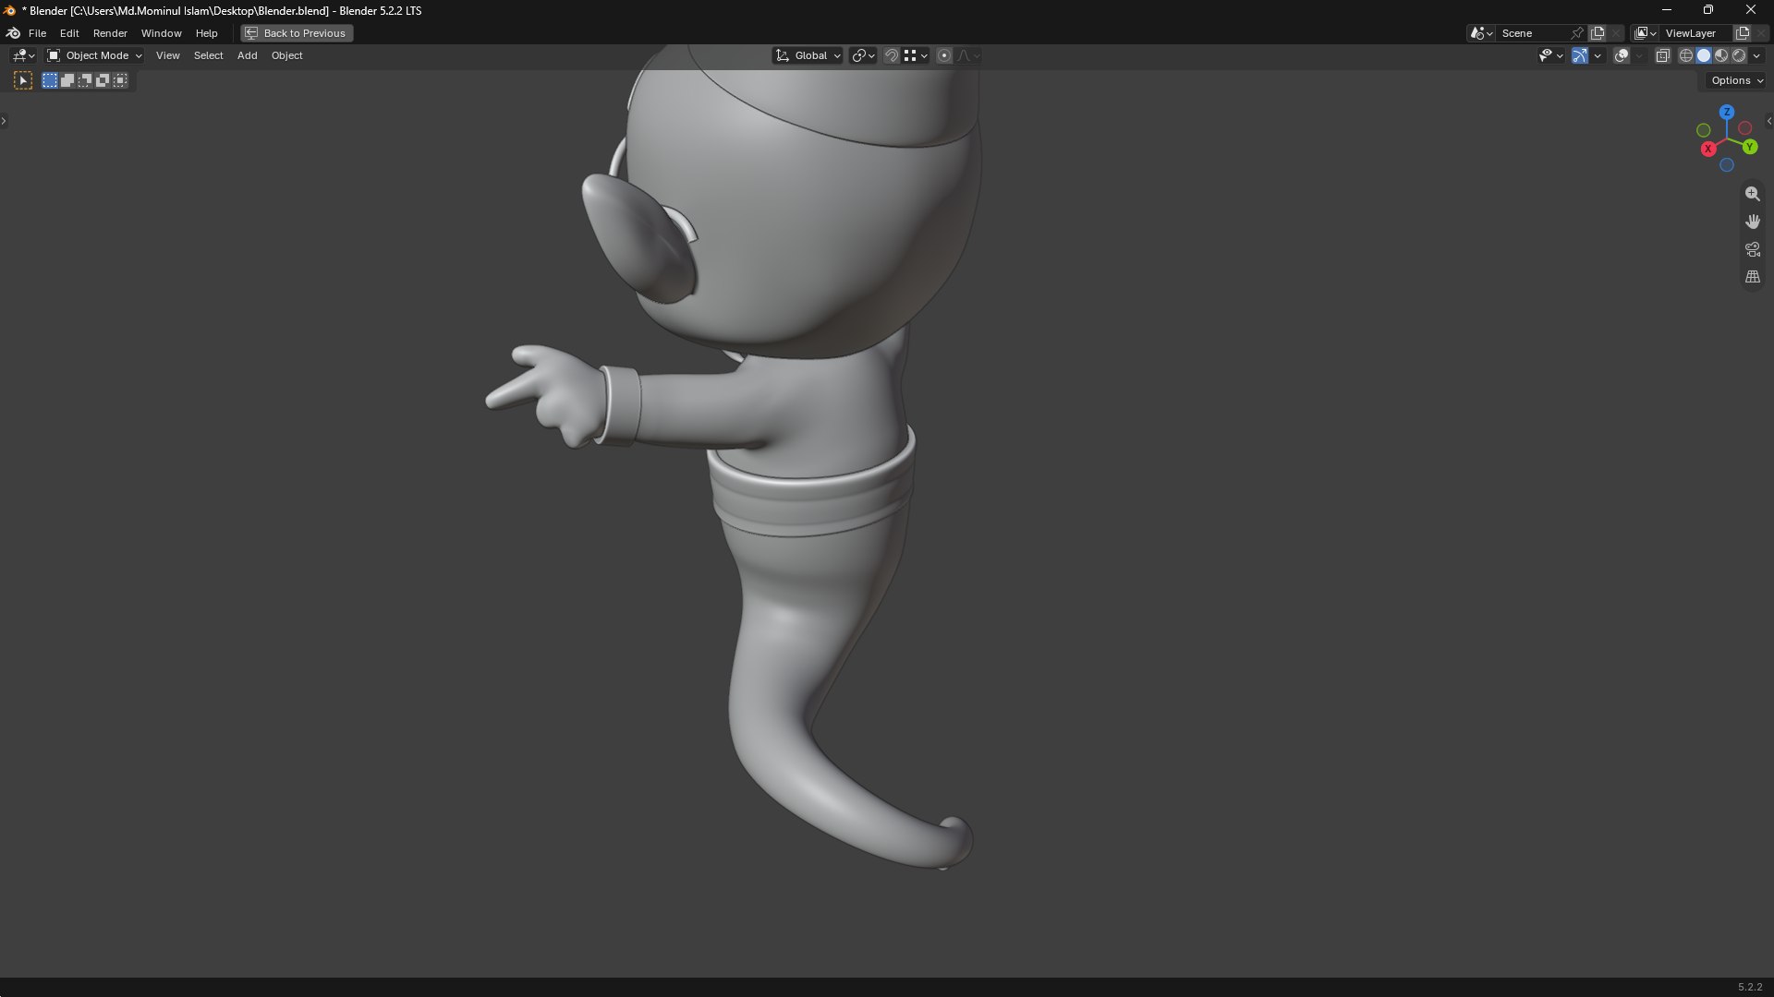The image size is (1774, 997).
Task: Open the Add menu
Action: tap(247, 55)
